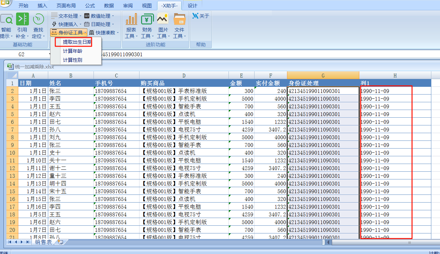The image size is (440, 254).
Task: Select column H header
Action: pyautogui.click(x=395, y=75)
